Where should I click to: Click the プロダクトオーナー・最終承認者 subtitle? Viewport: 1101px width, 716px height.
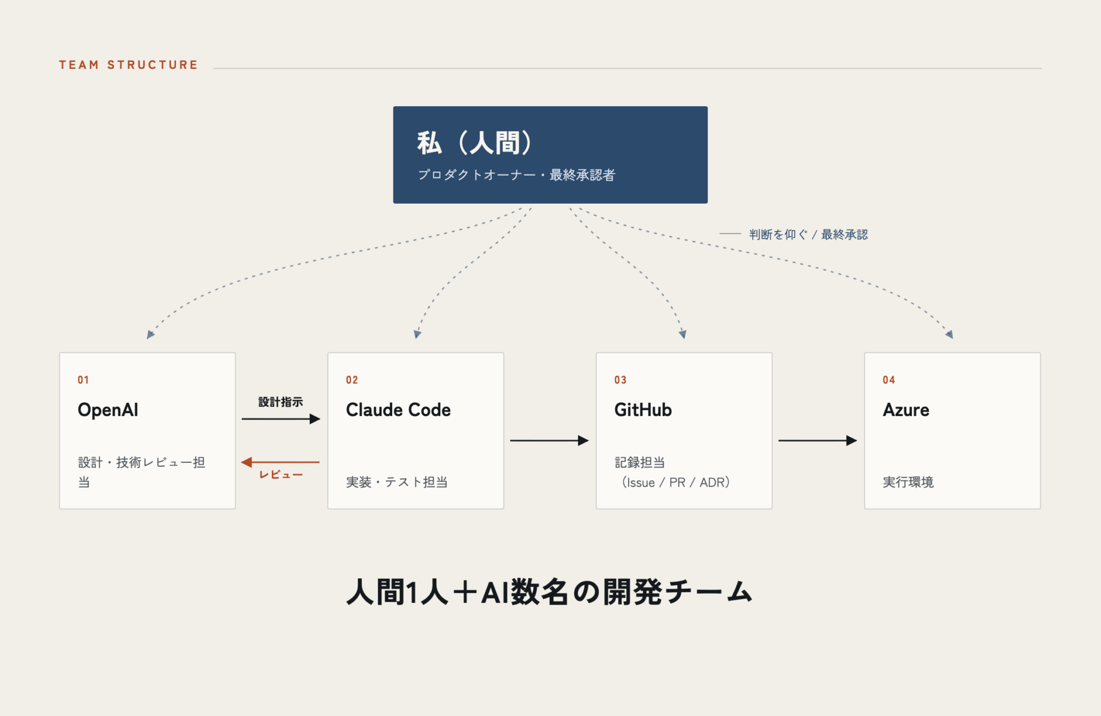516,175
